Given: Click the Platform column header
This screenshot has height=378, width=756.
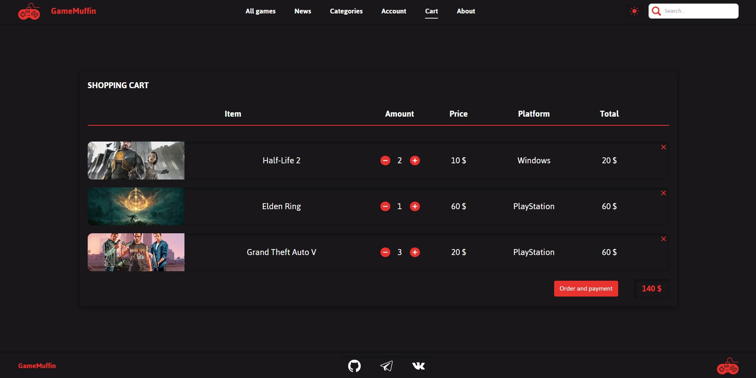Looking at the screenshot, I should pos(534,114).
